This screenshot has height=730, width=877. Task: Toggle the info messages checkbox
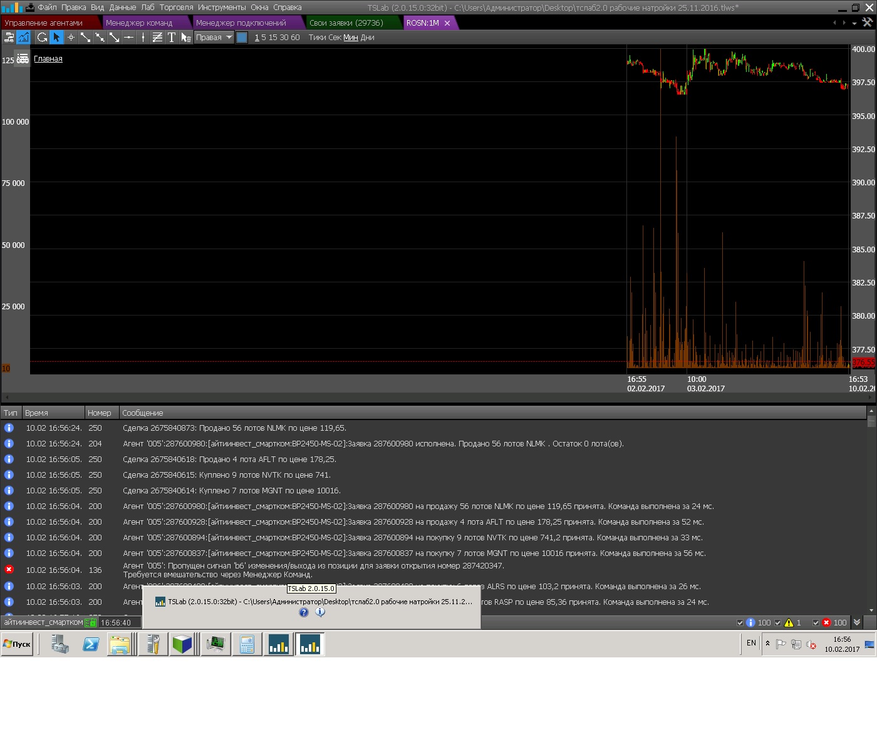pyautogui.click(x=740, y=623)
